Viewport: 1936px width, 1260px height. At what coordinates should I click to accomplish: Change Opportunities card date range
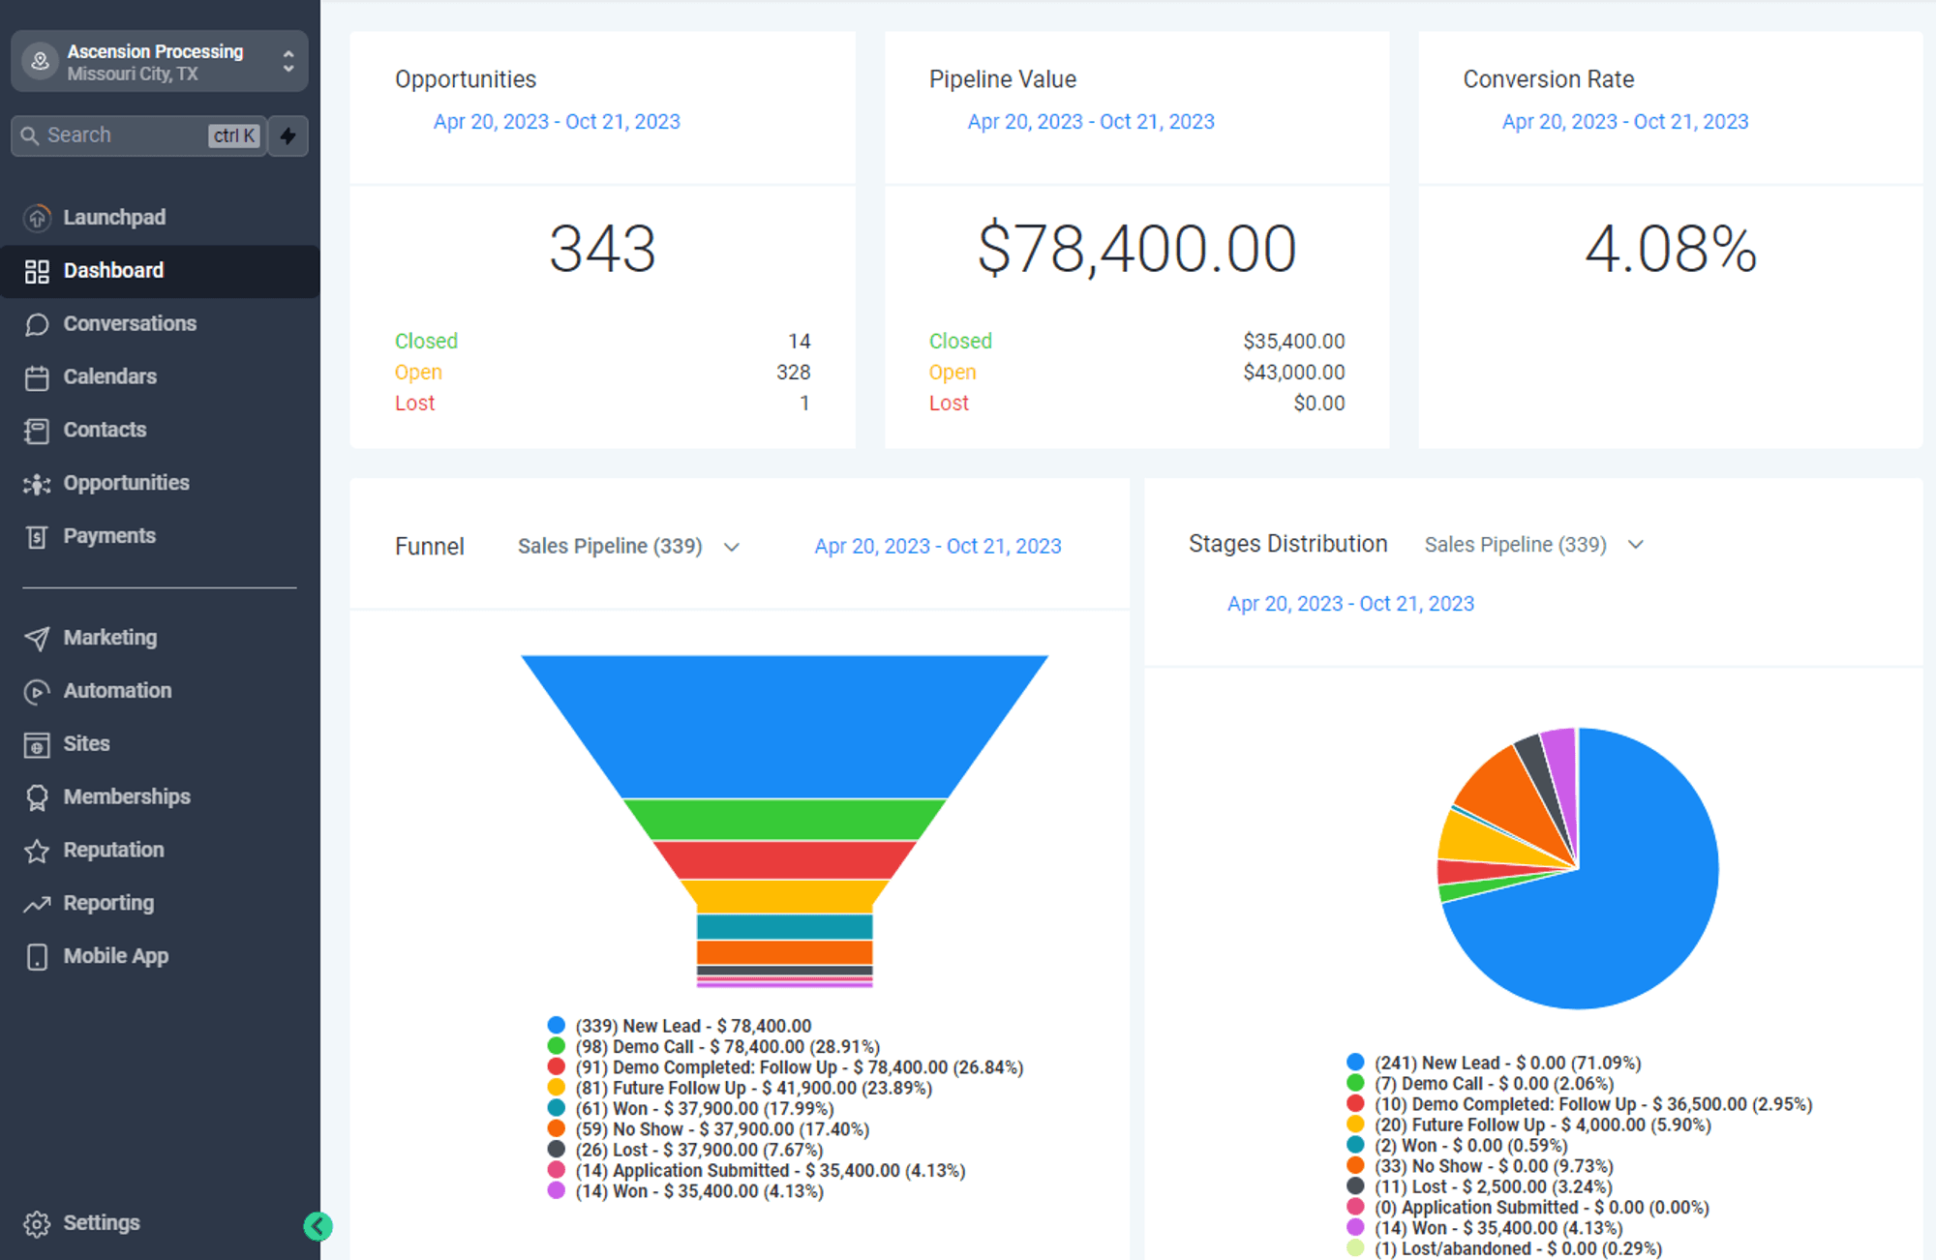coord(557,122)
